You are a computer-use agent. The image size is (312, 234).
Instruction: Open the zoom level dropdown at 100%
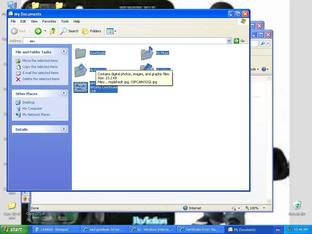pyautogui.click(x=264, y=208)
